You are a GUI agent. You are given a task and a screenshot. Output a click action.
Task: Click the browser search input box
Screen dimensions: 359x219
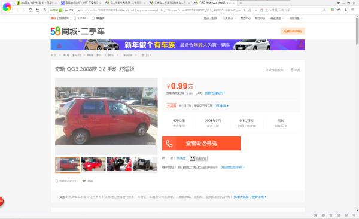point(293,10)
